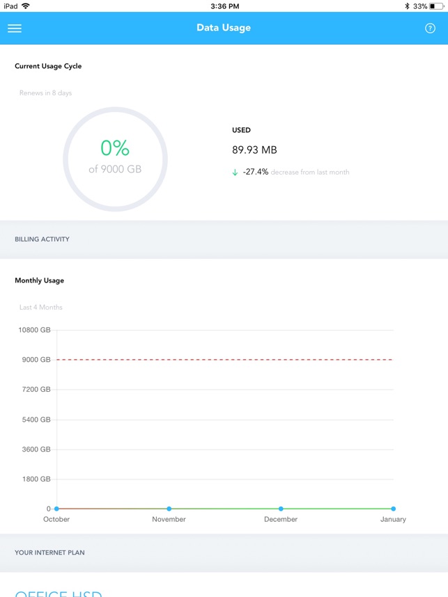Tap the Data Usage header title
Screen dimensions: 448x597
coord(224,28)
